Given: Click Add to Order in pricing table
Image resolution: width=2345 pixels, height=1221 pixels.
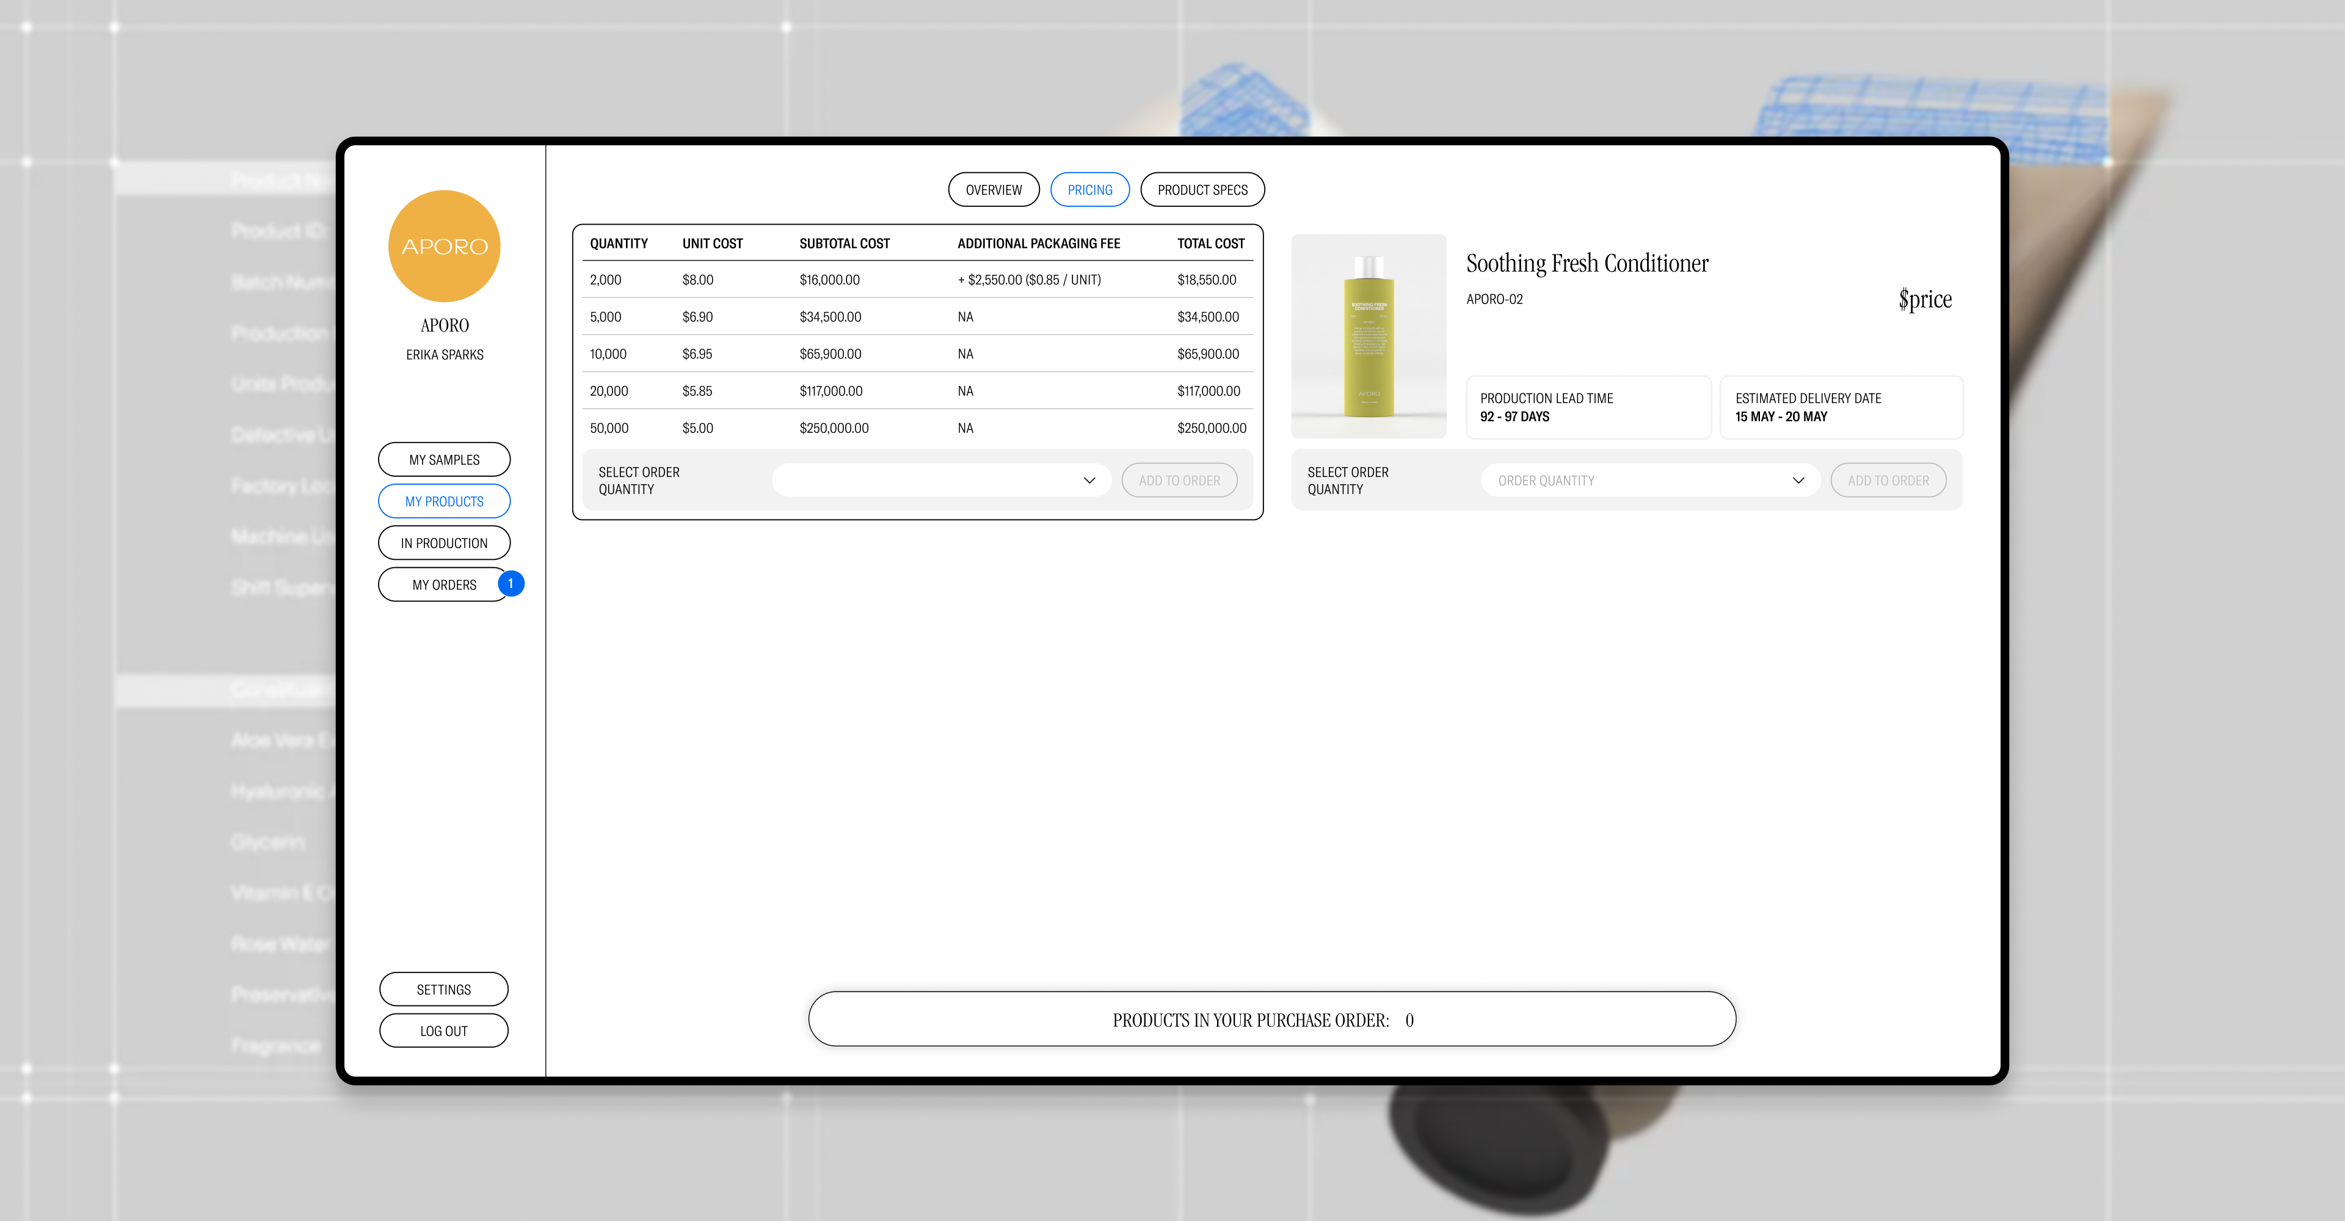Looking at the screenshot, I should tap(1179, 480).
